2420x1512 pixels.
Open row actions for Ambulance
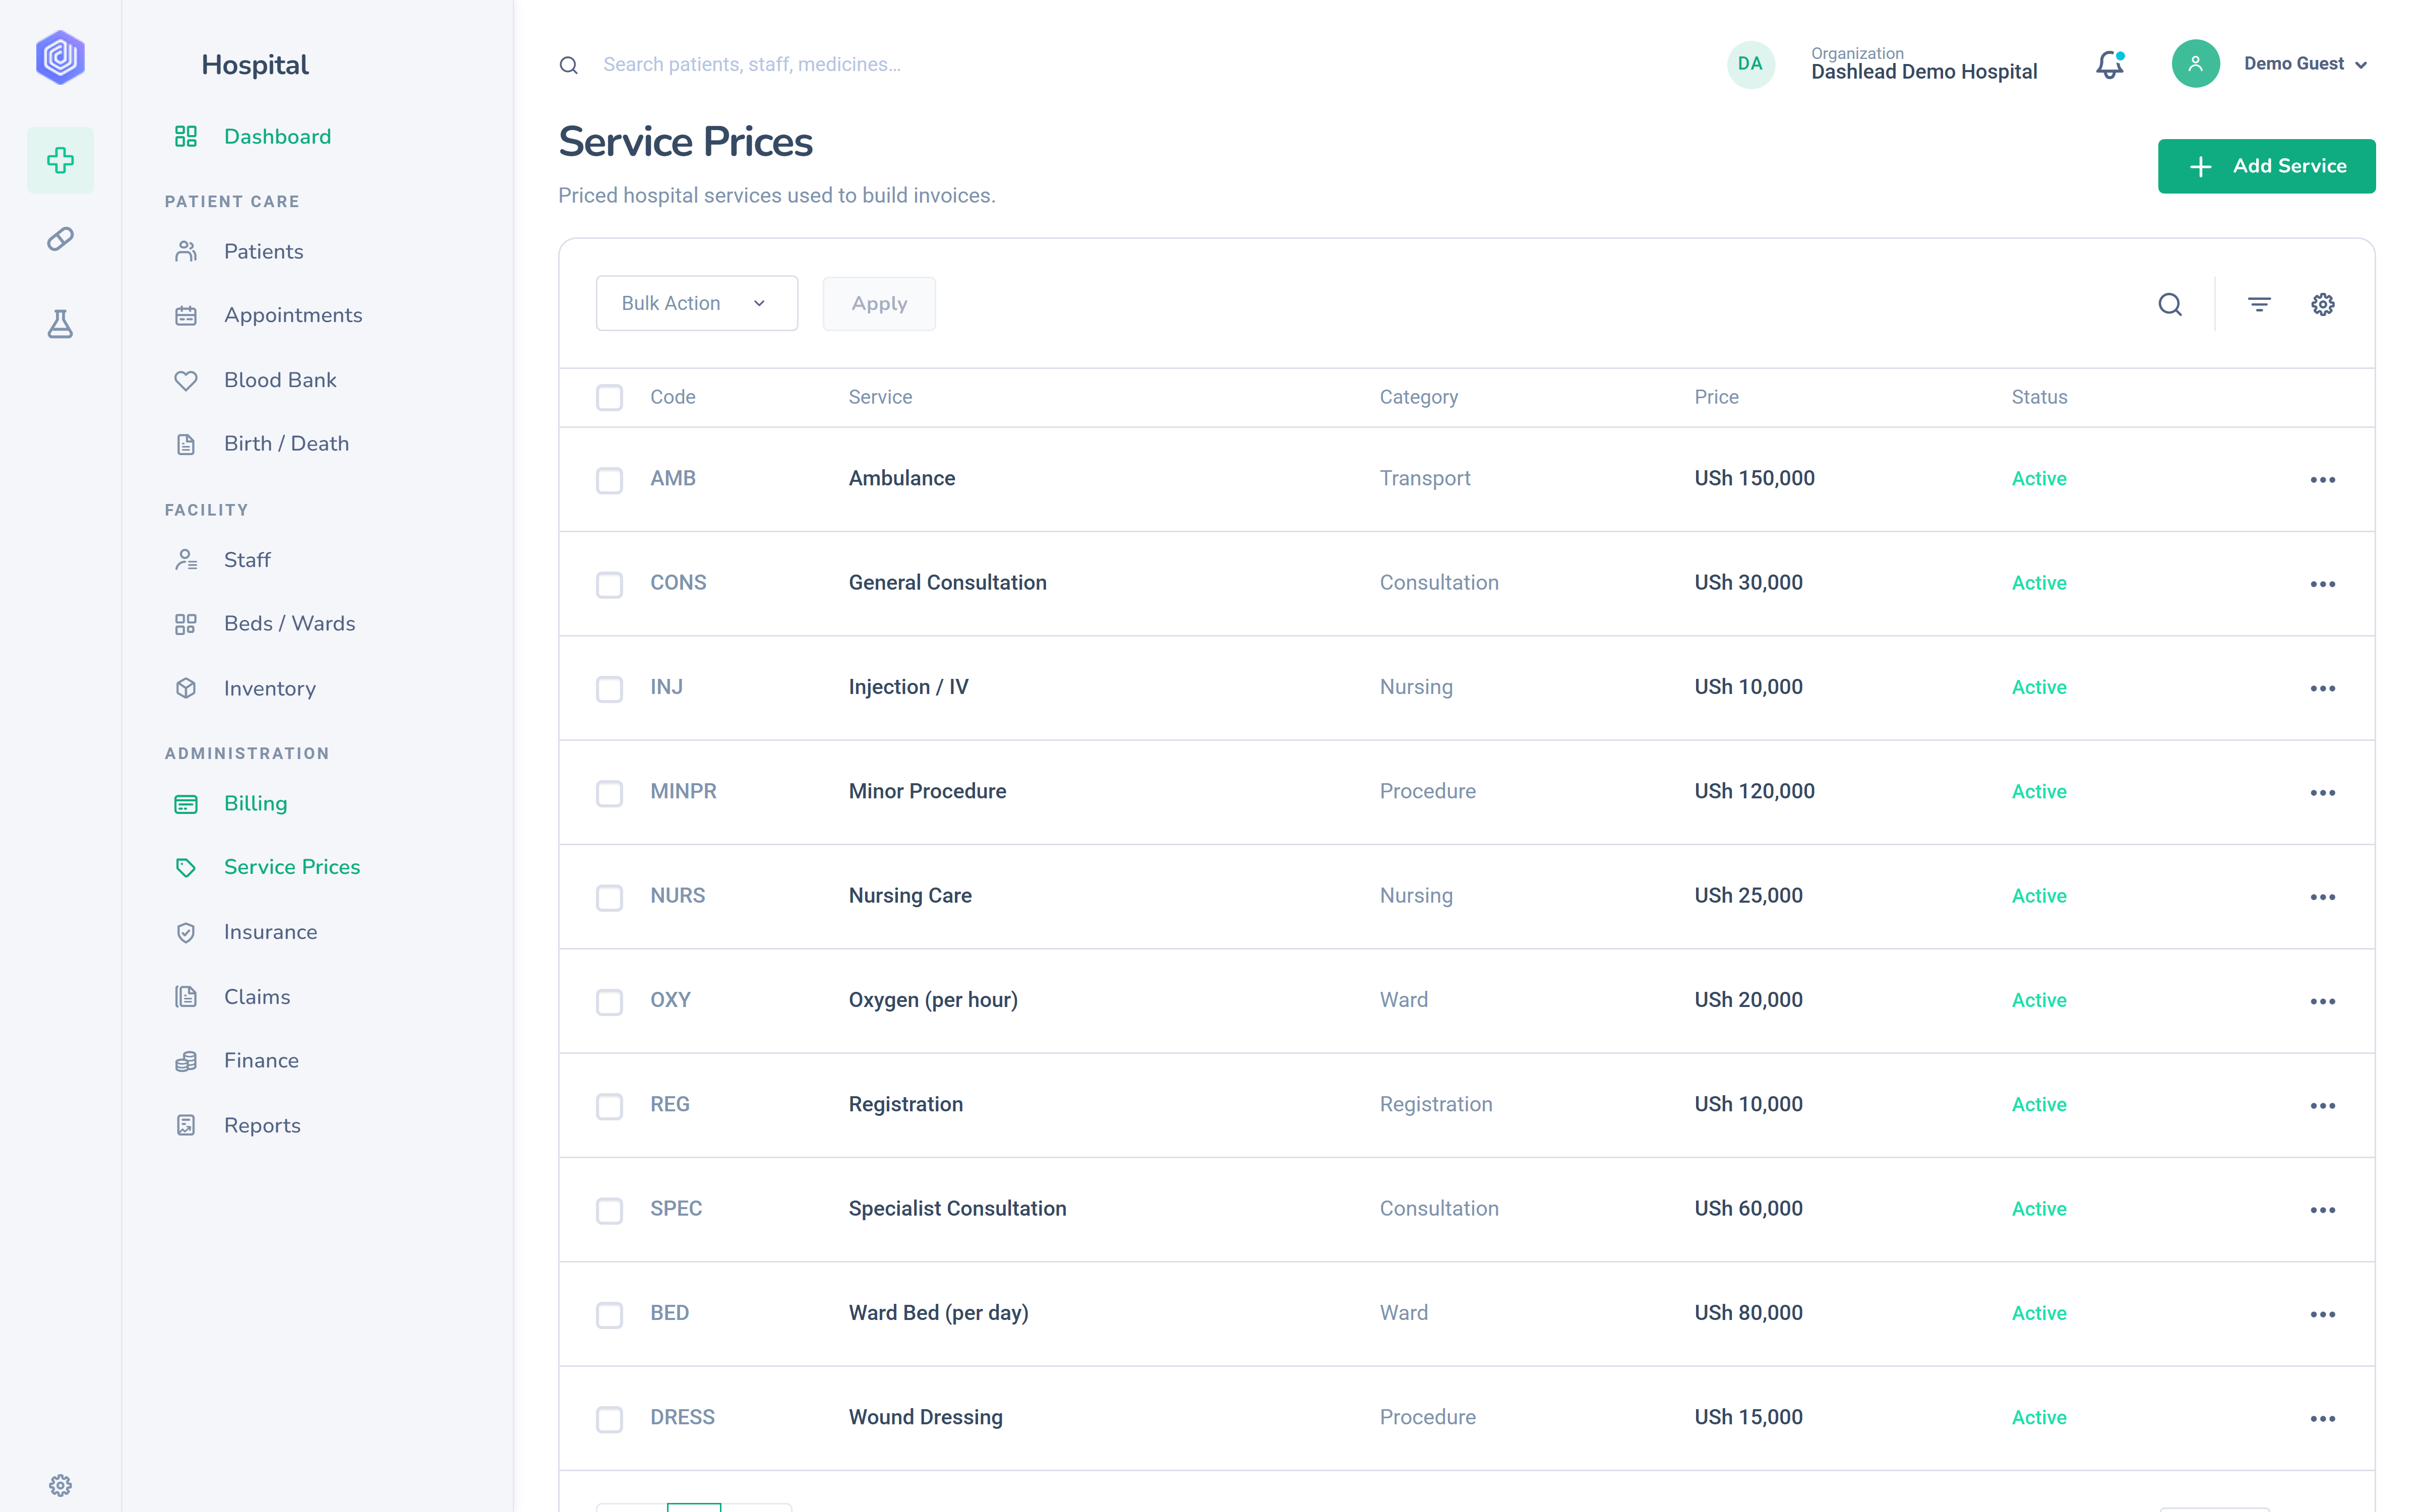click(2322, 480)
